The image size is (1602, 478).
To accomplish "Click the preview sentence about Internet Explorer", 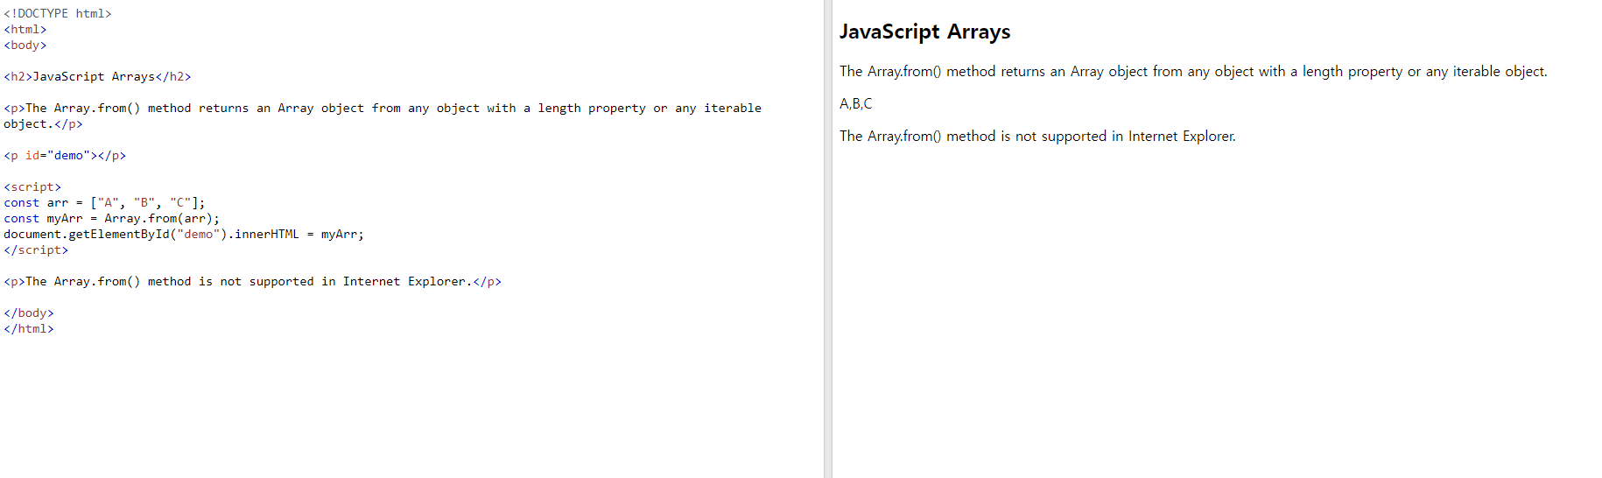I will point(1037,137).
